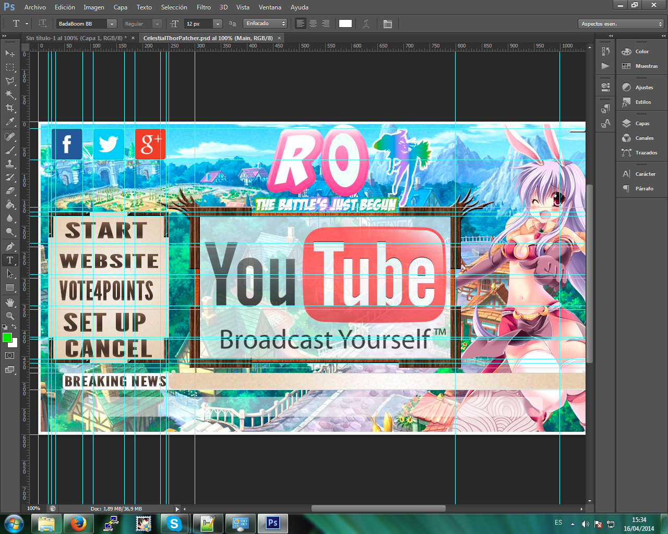Toggle left text alignment

point(301,23)
